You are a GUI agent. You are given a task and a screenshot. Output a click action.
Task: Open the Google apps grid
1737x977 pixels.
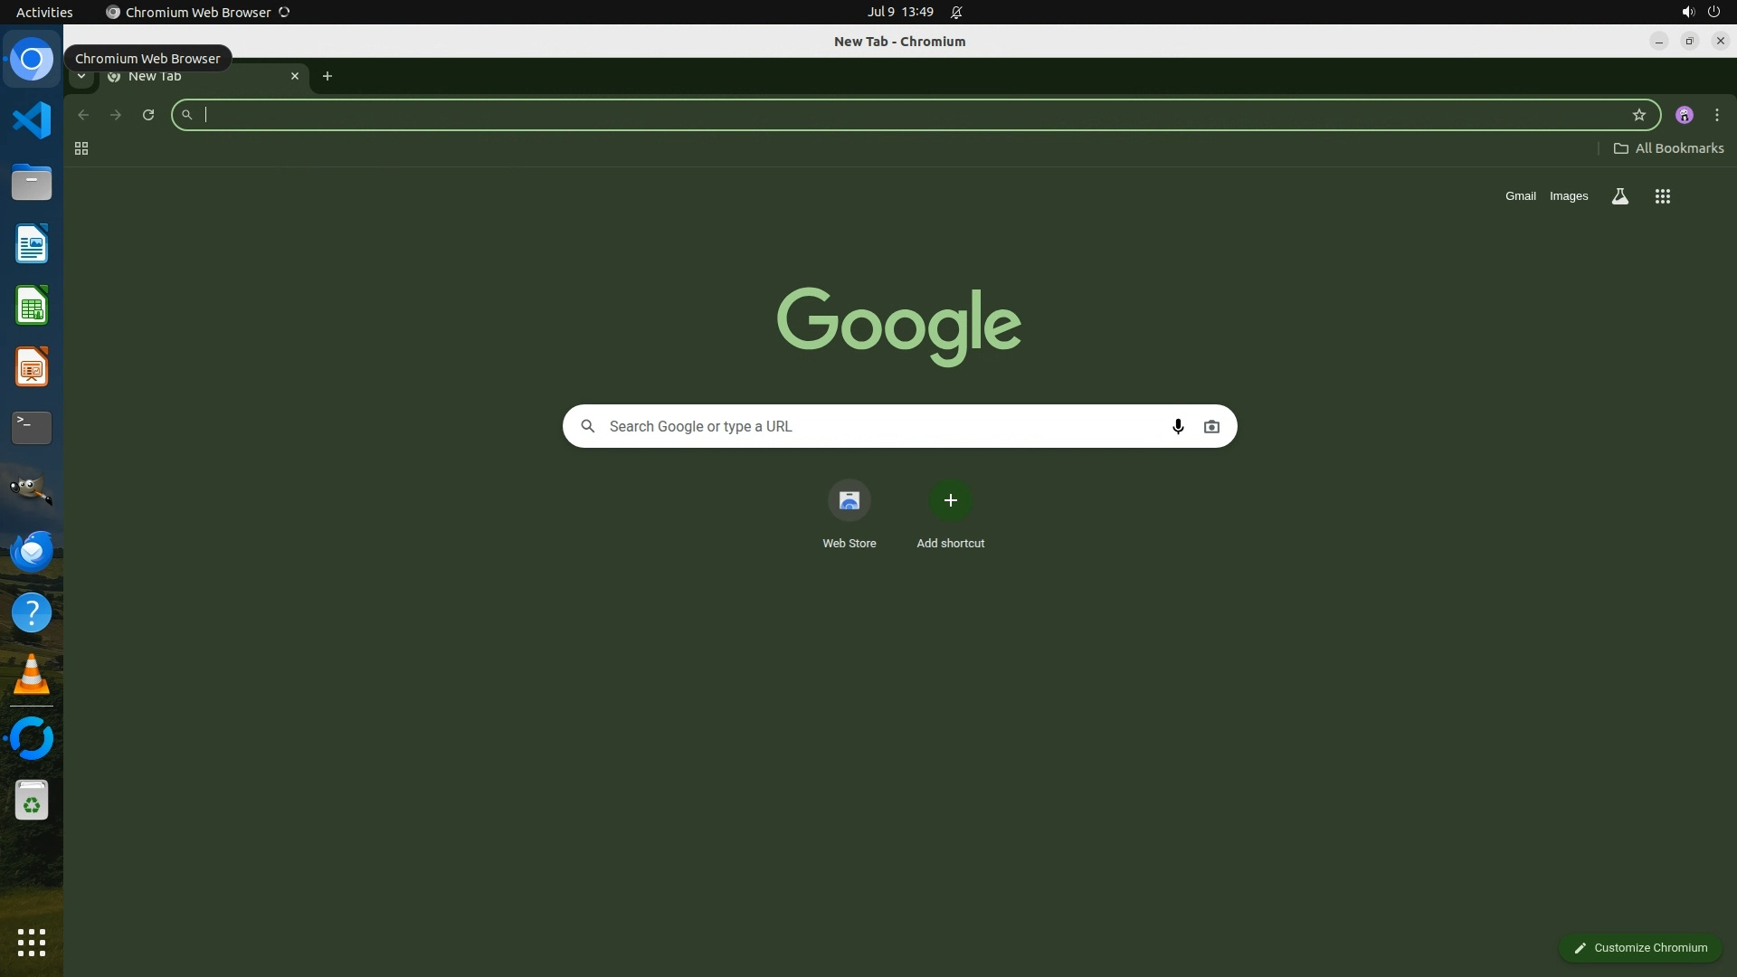[1662, 196]
